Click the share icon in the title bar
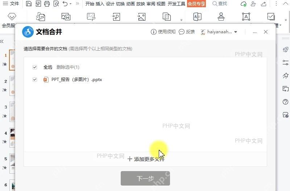290x191 pixels. [x=264, y=4]
